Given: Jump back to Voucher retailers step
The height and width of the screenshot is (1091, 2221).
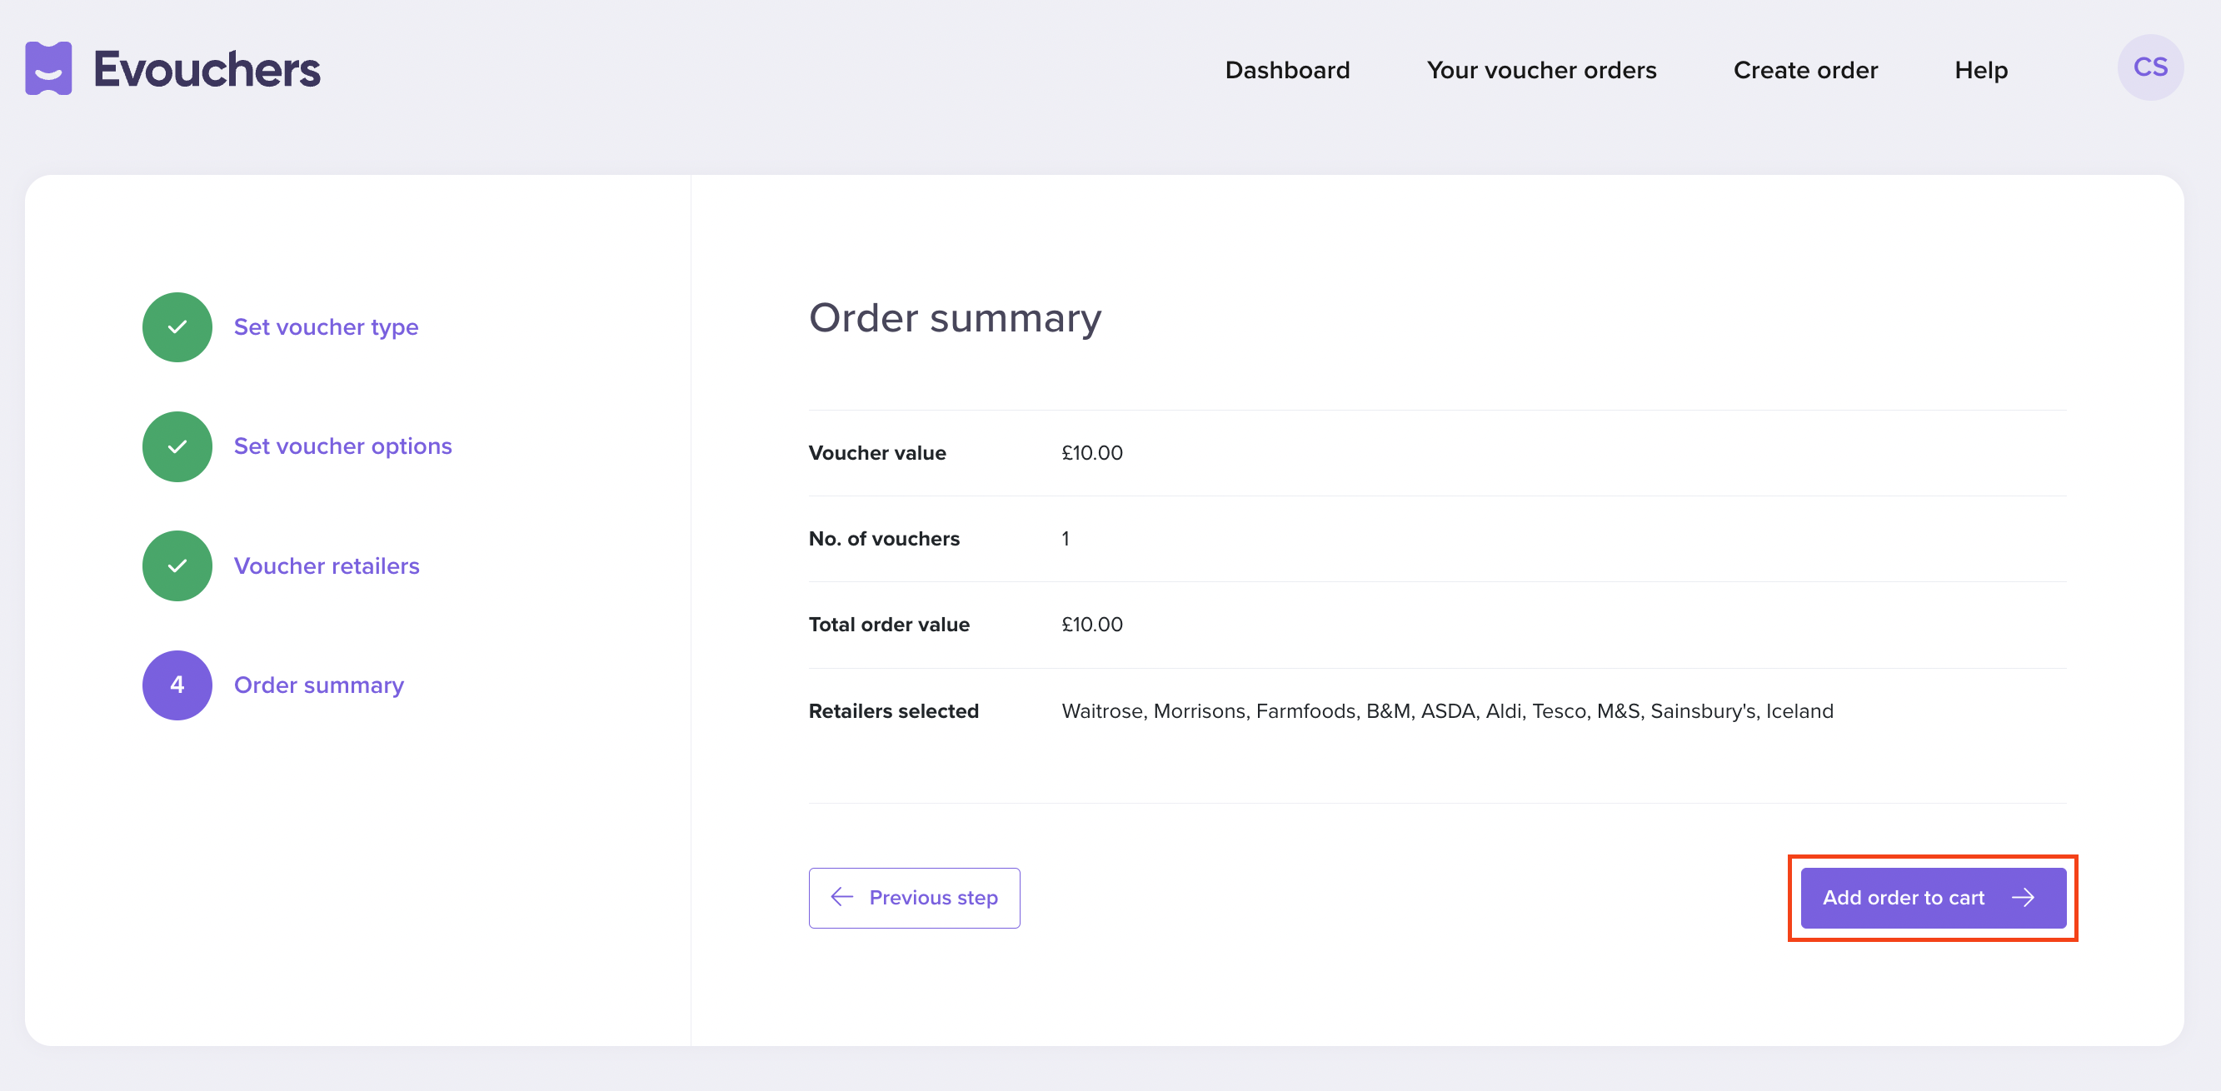Looking at the screenshot, I should tap(327, 565).
